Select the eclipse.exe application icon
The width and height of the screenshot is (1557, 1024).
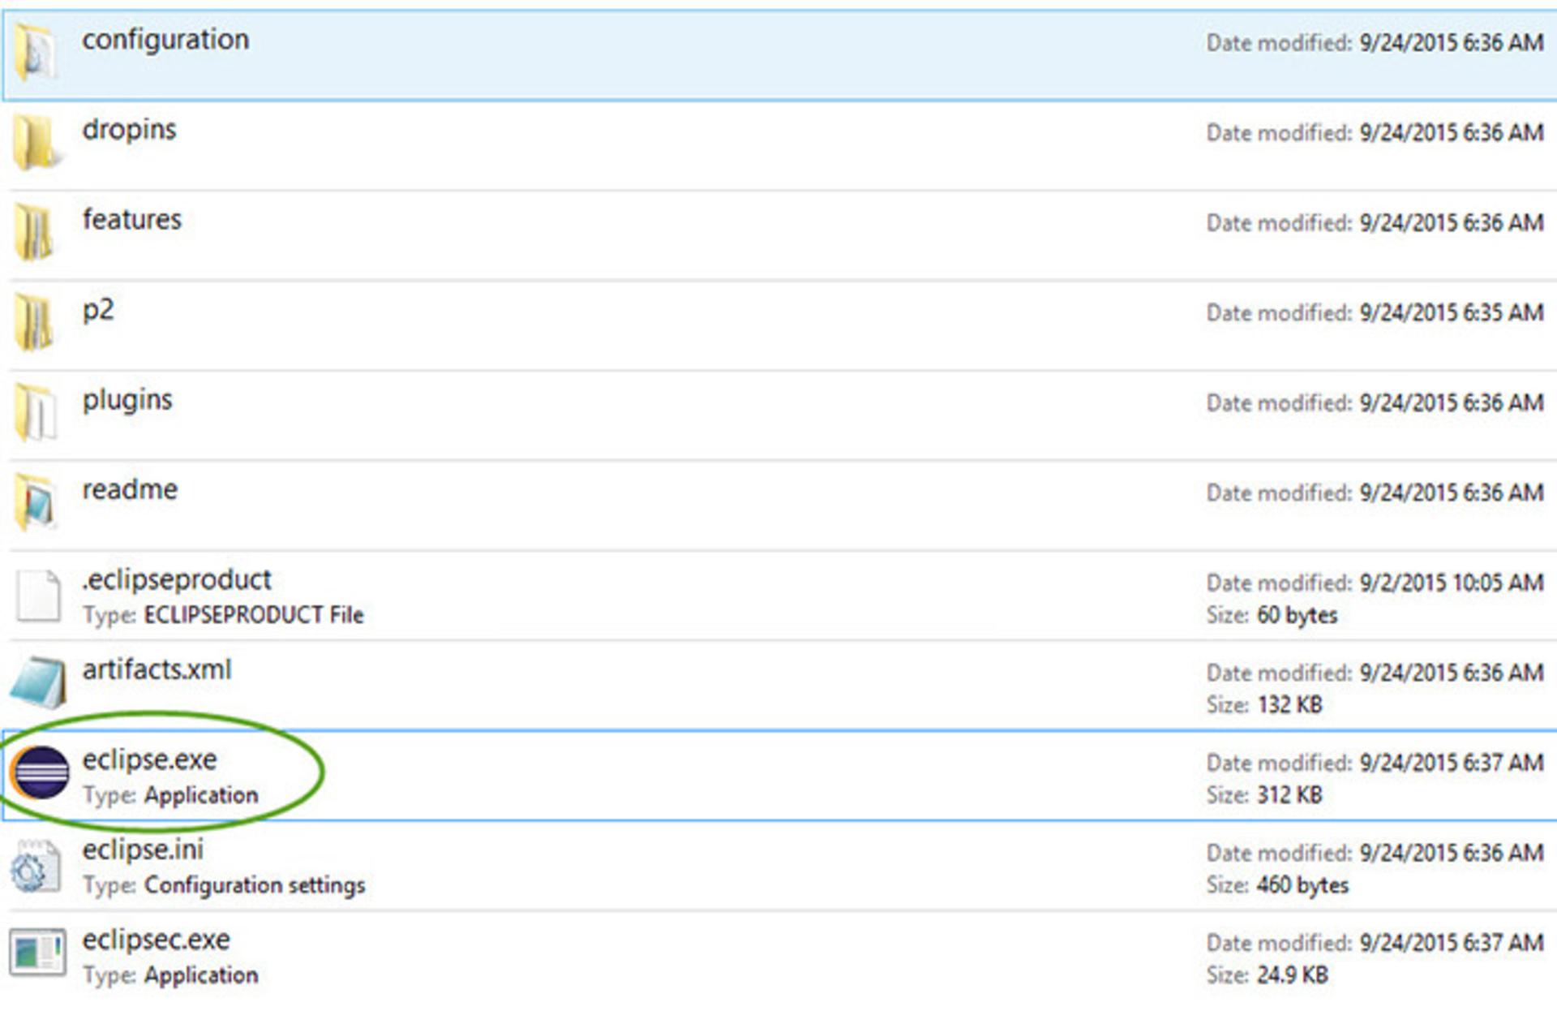[x=39, y=772]
